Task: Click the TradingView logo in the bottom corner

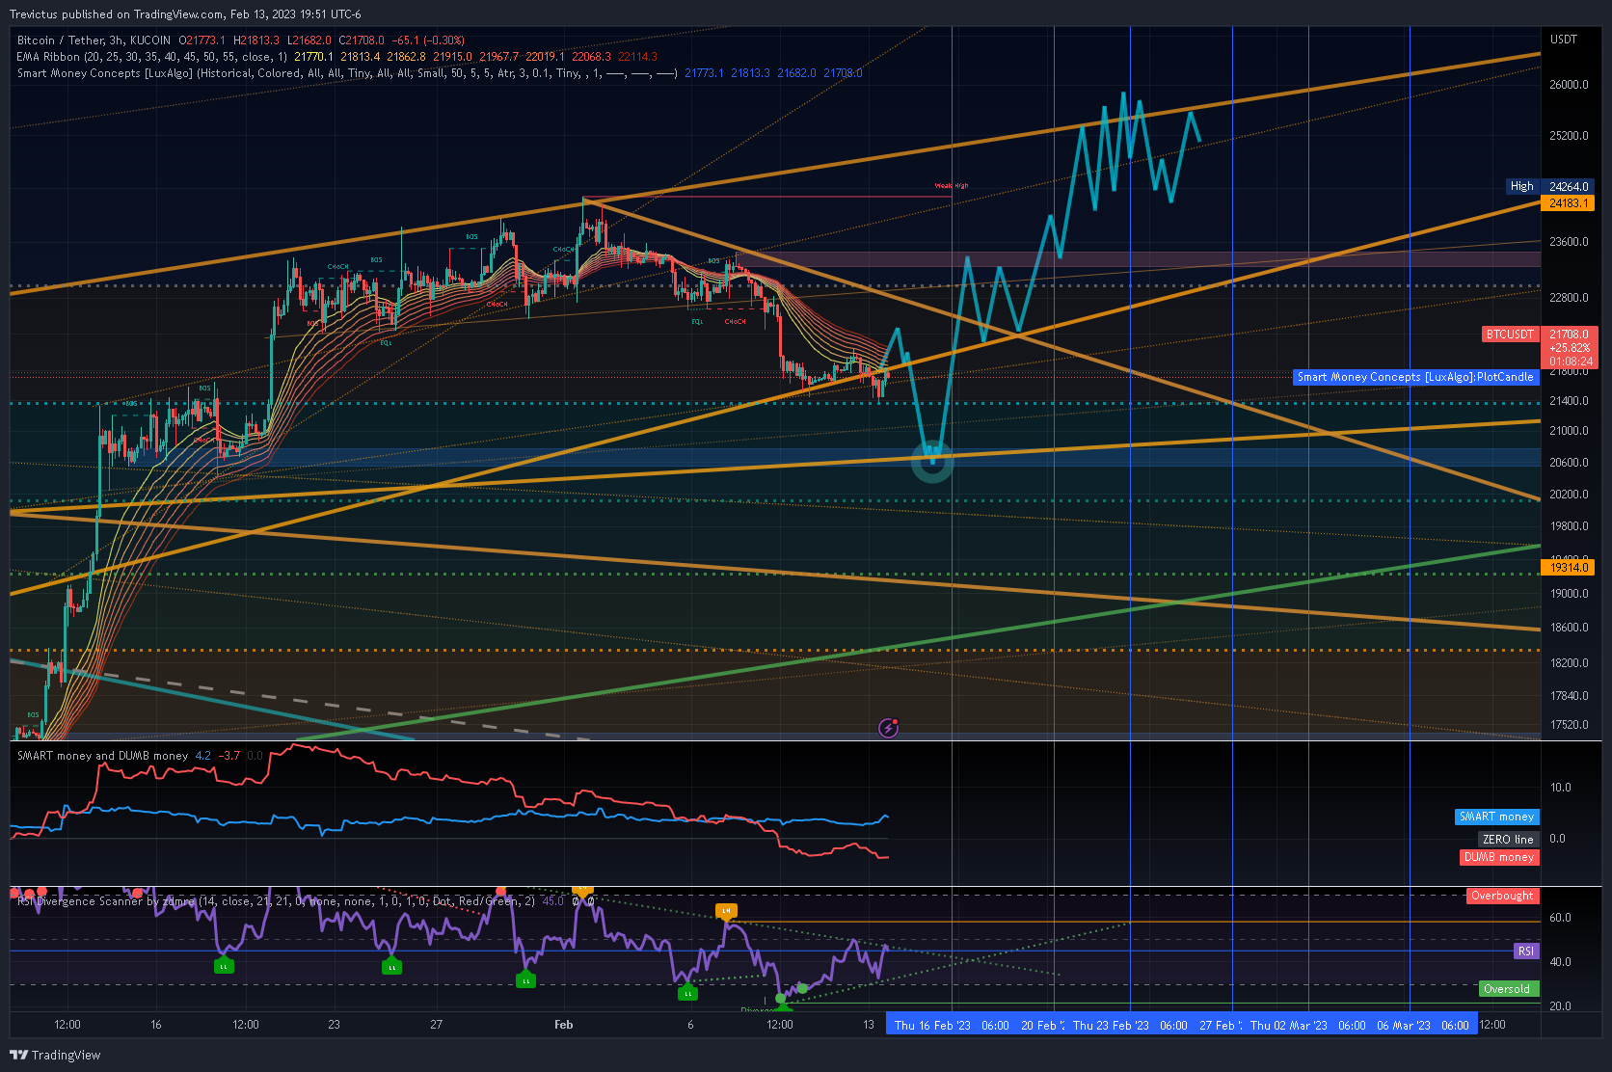Action: 55,1055
